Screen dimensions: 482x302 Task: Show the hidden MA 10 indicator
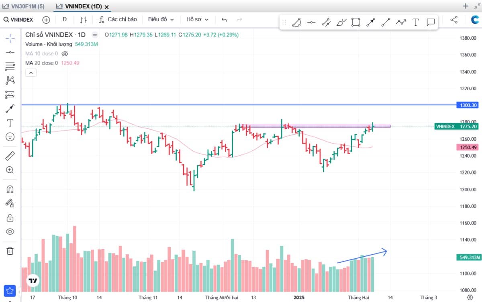(x=65, y=53)
